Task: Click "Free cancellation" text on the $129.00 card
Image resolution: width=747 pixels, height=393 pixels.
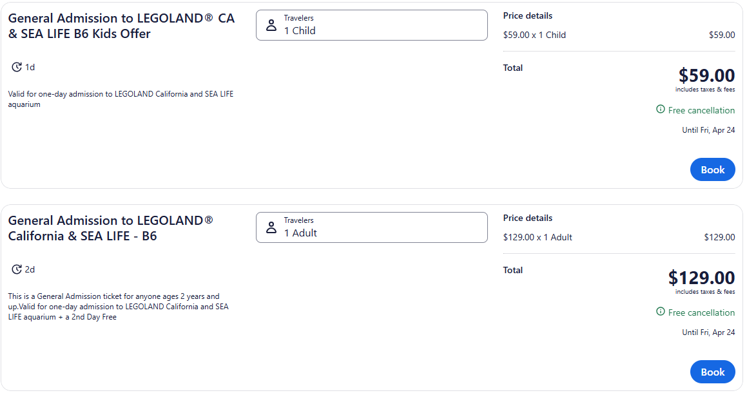Action: click(x=701, y=312)
